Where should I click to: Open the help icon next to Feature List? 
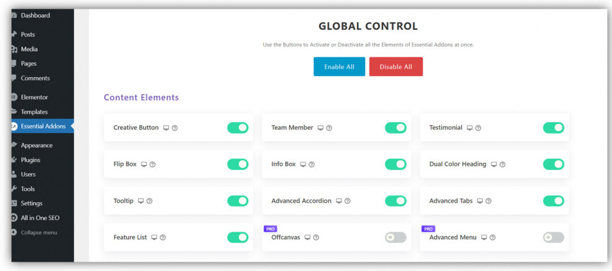(163, 238)
